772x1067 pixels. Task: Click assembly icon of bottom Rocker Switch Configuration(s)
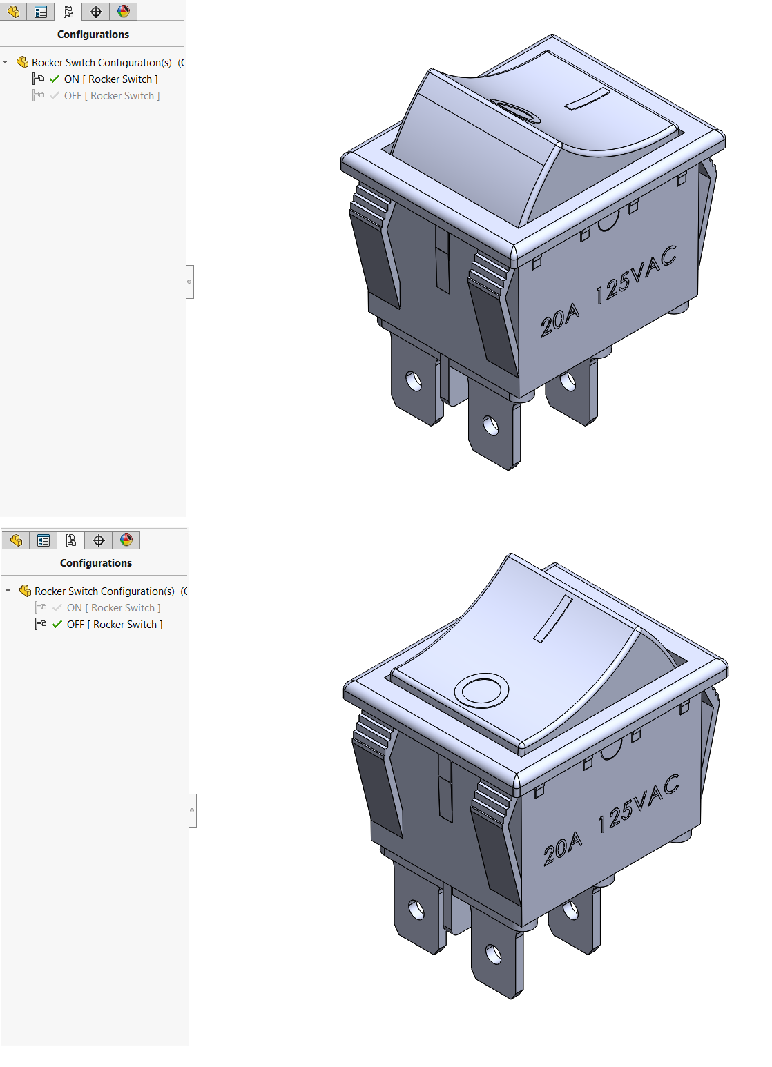pyautogui.click(x=26, y=591)
